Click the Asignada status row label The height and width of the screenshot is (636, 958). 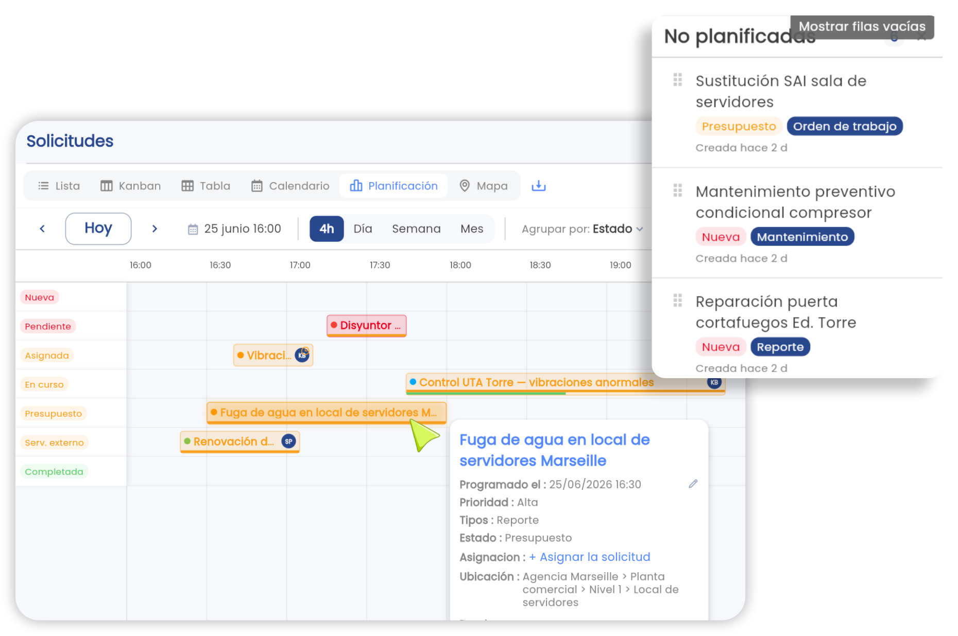coord(47,355)
